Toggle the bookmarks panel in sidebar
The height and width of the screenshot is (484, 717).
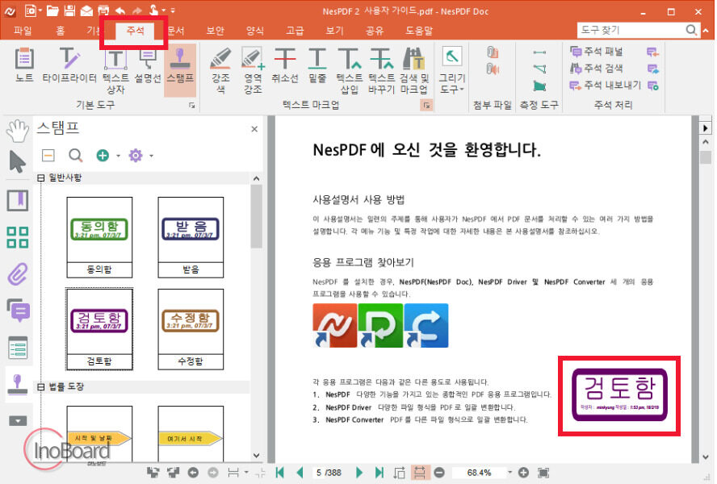[18, 201]
